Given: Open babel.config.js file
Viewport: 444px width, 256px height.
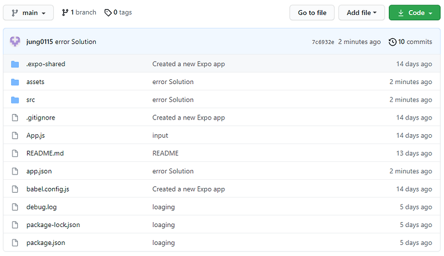Looking at the screenshot, I should point(48,189).
